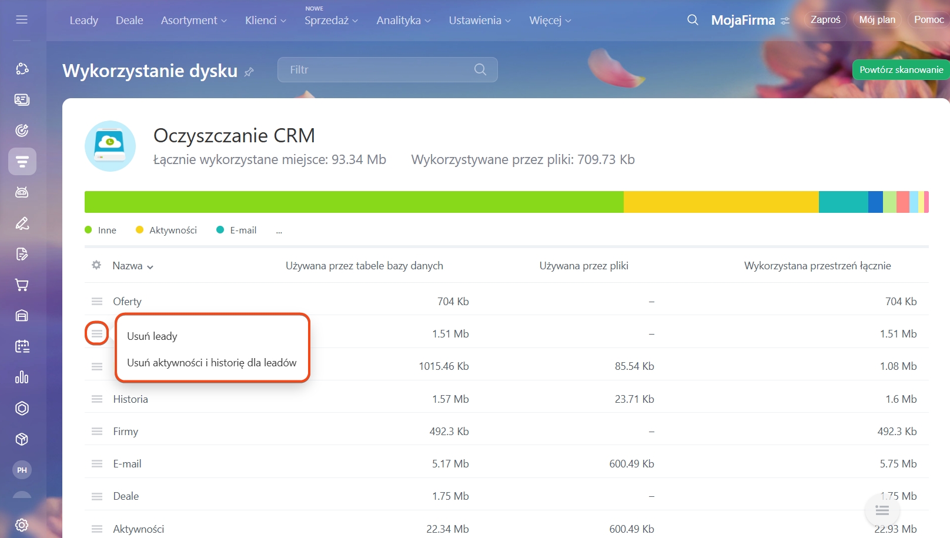Click the yellow Aktywności segment of usage bar
Image resolution: width=950 pixels, height=538 pixels.
pyautogui.click(x=721, y=202)
